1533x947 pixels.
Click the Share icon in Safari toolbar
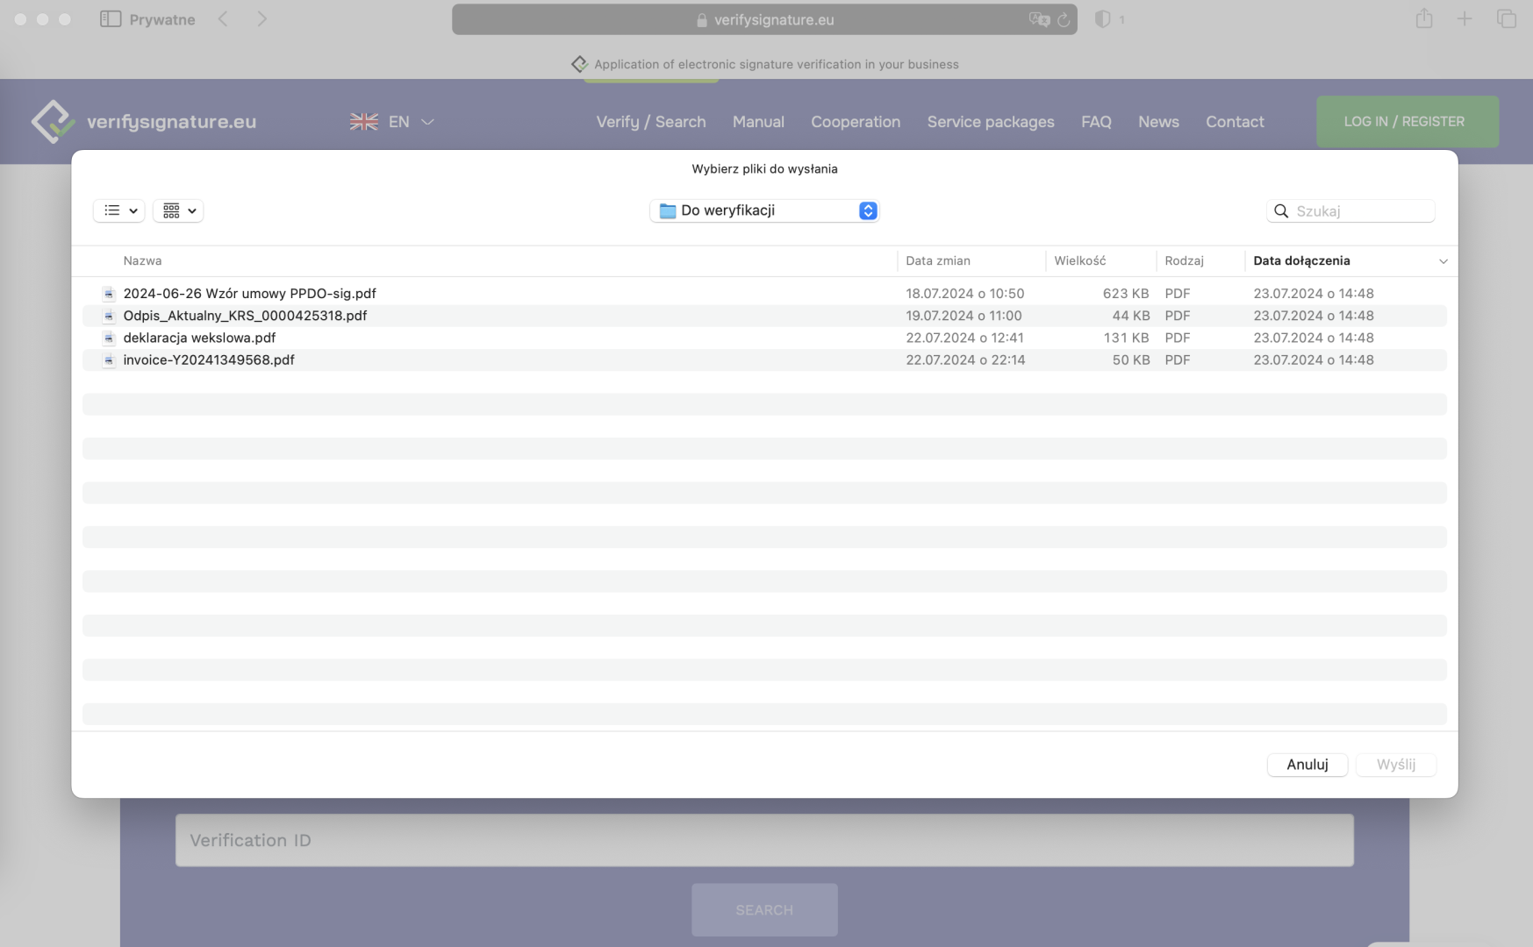coord(1423,19)
